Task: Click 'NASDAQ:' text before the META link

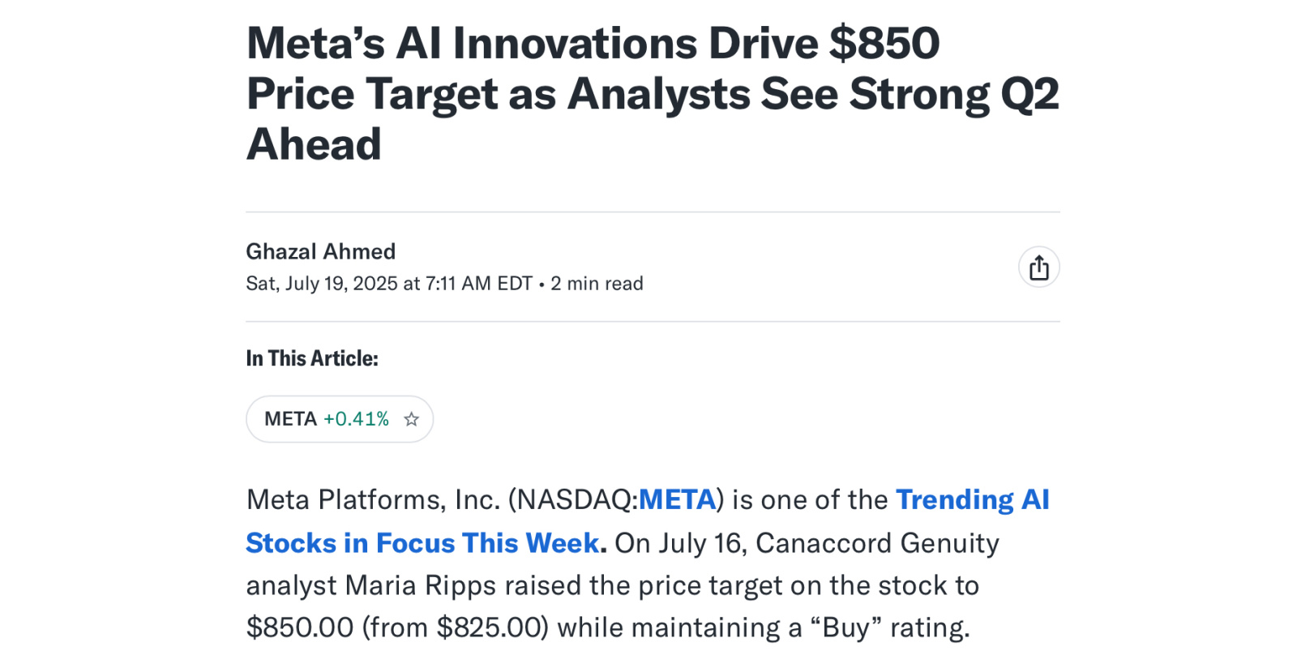Action: pos(578,499)
